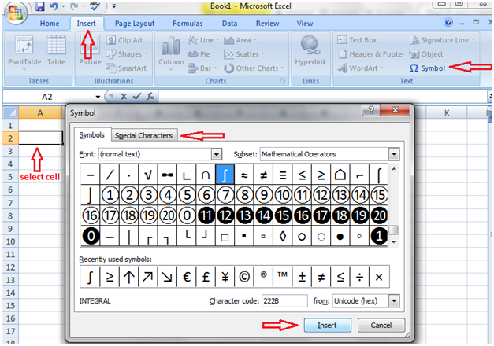Switch to the Formulas ribbon tab

coord(188,24)
